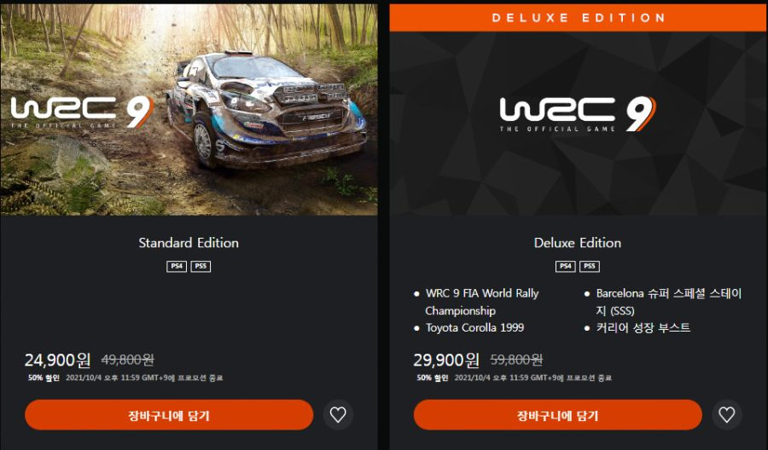
Task: Open the Standard Edition rally car image
Action: pos(267,110)
